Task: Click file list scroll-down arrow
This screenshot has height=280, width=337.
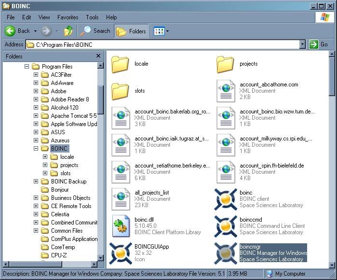Action: pos(332,265)
